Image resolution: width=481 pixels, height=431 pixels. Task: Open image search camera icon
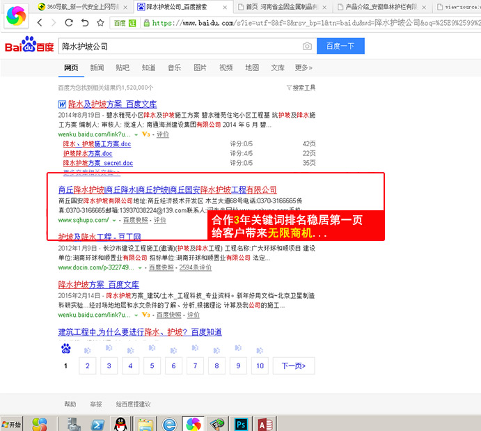tap(307, 46)
